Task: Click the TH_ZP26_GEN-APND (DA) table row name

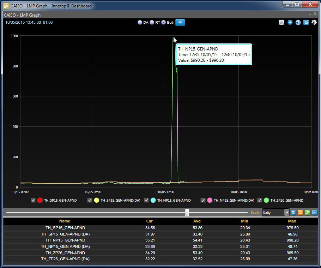Action: (65, 259)
